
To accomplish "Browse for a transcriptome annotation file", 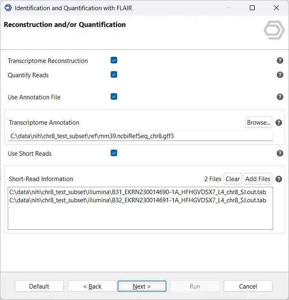I will (259, 122).
